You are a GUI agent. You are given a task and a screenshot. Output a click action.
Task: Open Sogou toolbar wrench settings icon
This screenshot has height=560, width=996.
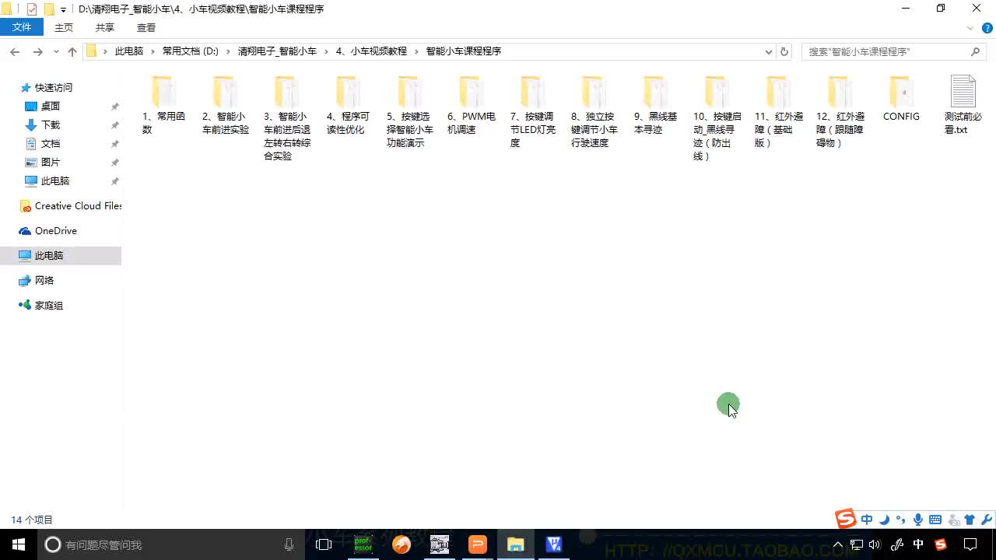pyautogui.click(x=987, y=520)
